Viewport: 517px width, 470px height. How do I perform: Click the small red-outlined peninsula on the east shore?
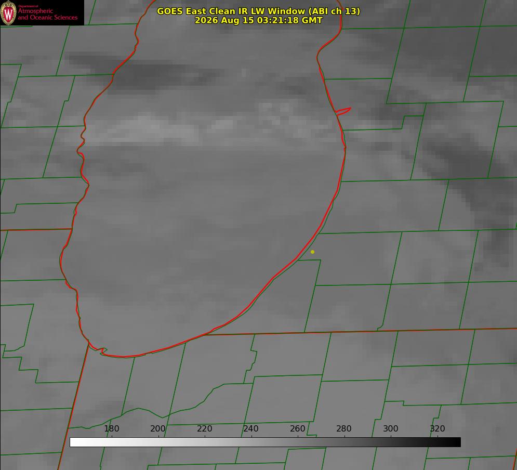click(x=343, y=111)
